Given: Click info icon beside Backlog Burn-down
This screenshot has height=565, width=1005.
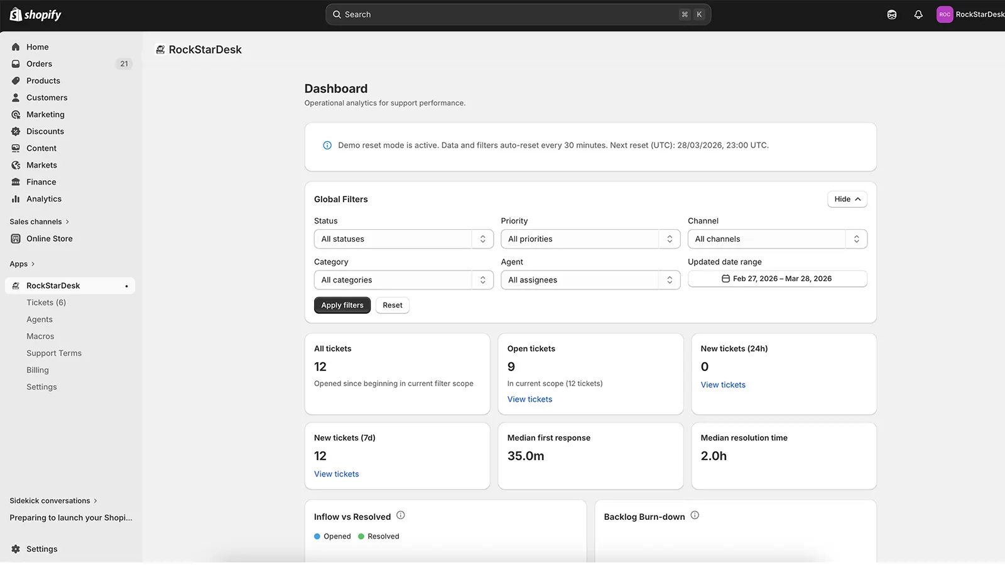Looking at the screenshot, I should (x=695, y=515).
